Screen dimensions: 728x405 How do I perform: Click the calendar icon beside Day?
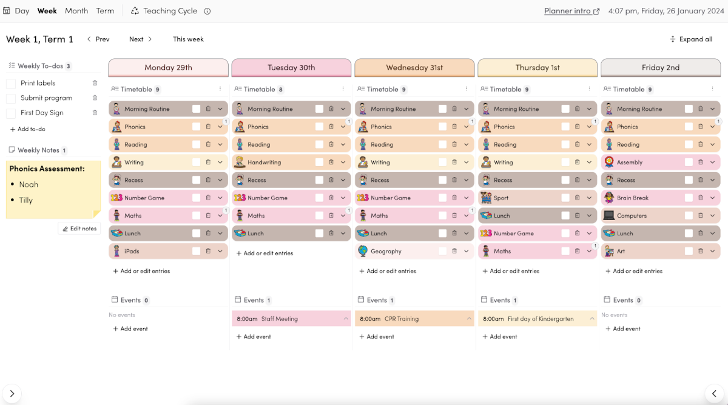click(x=7, y=10)
